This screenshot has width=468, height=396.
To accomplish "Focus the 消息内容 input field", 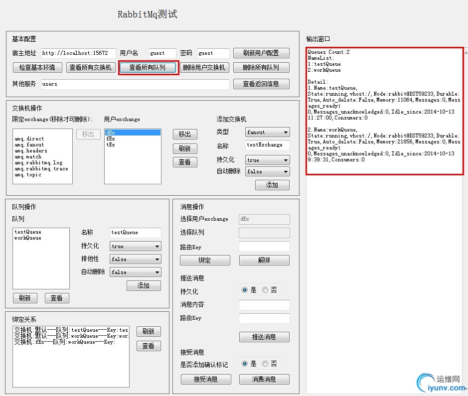I will tap(265, 305).
